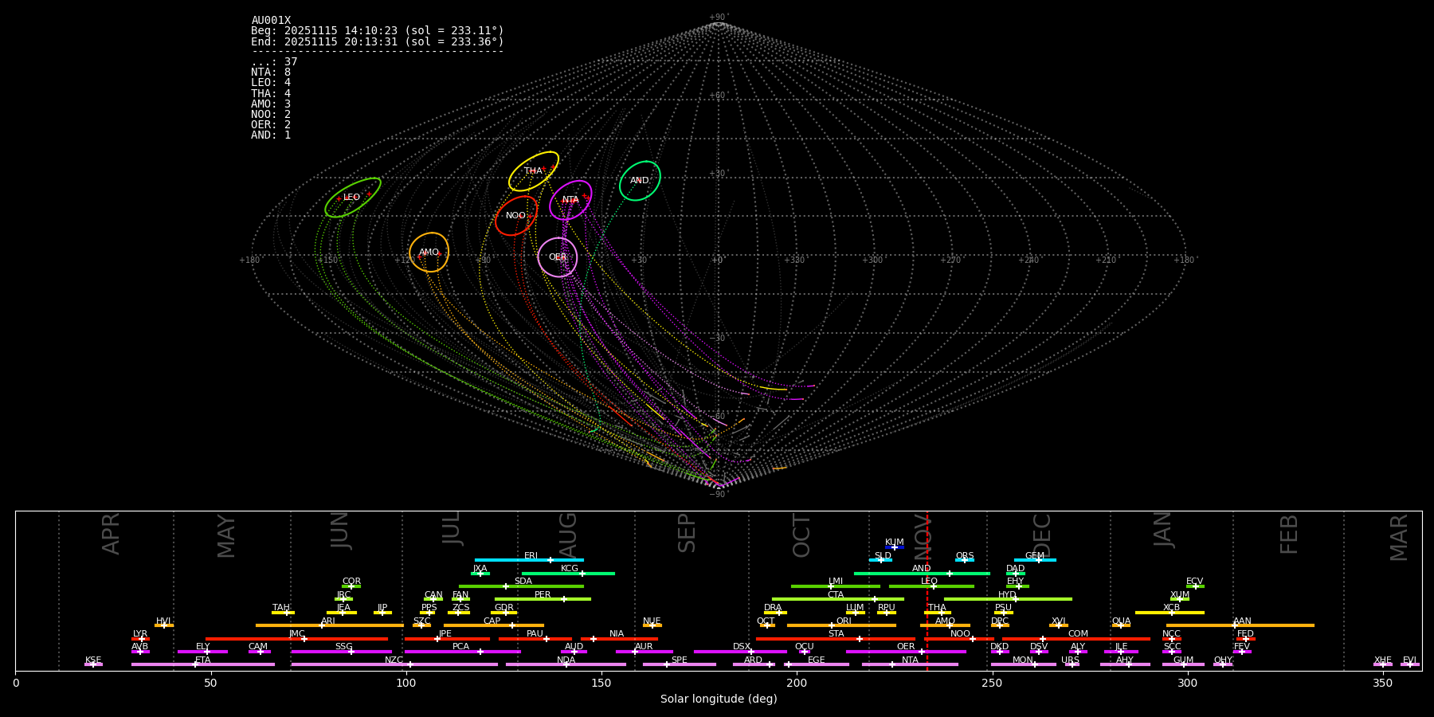Select the yellow THA radiant ellipse
The image size is (1434, 717).
point(534,171)
